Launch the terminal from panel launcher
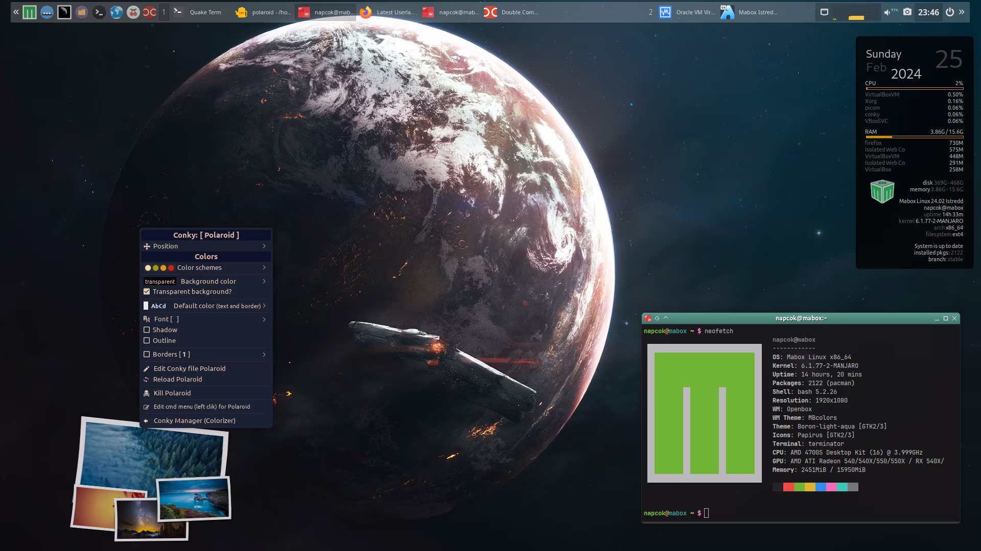 click(99, 12)
